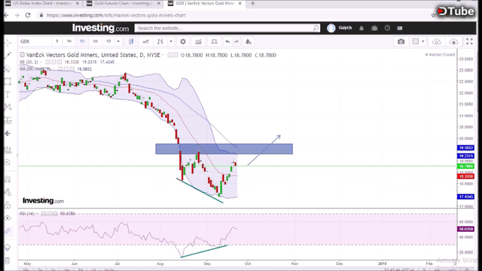
Task: Open the portfolio briefcase icon
Action: click(x=374, y=29)
